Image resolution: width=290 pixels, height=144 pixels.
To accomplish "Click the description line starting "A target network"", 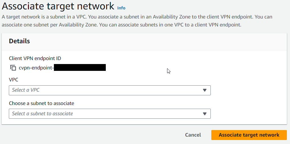I will tap(137, 17).
